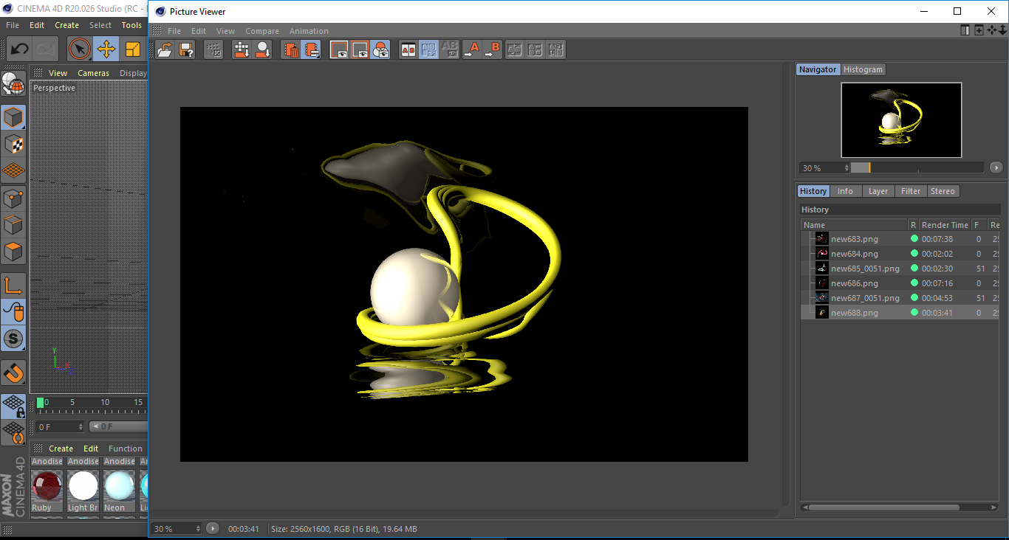Select new684.png in History
1009x540 pixels.
[854, 254]
